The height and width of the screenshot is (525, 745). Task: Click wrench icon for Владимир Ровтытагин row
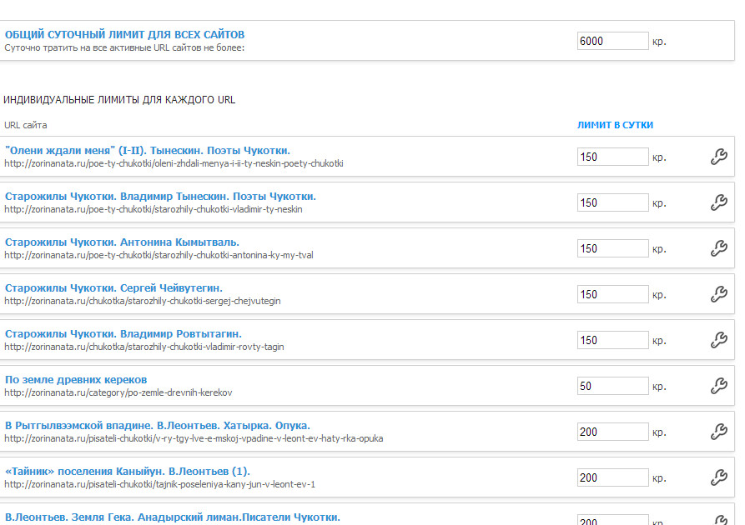pyautogui.click(x=719, y=340)
